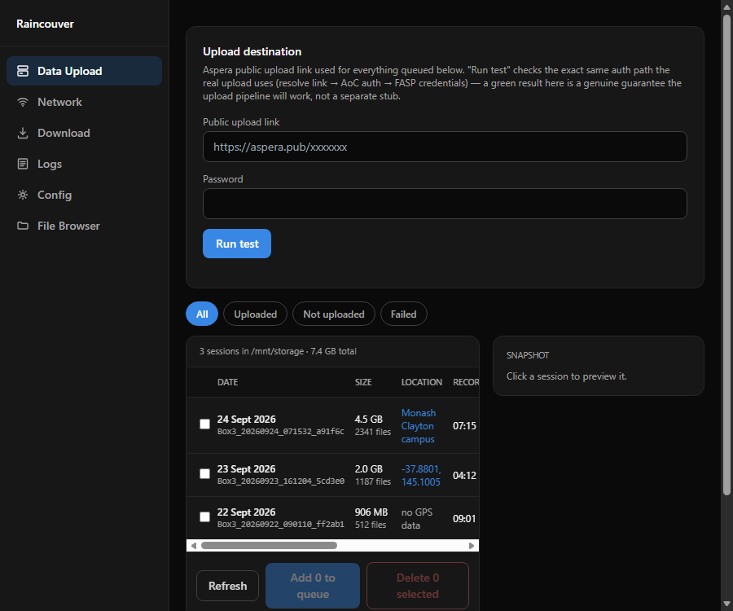Click the "Click a session to preview it" hint

tap(567, 376)
